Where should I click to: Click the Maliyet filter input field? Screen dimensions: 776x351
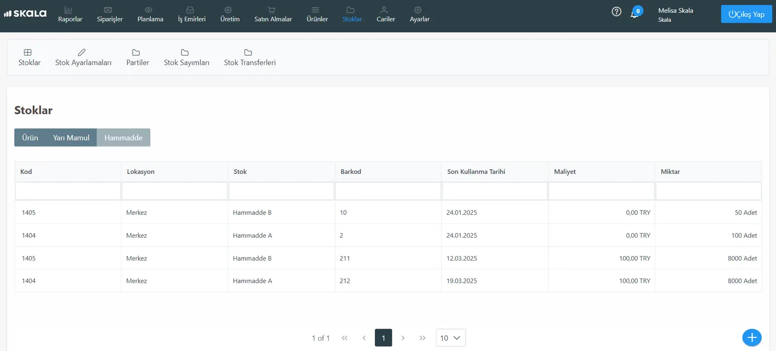(x=601, y=191)
